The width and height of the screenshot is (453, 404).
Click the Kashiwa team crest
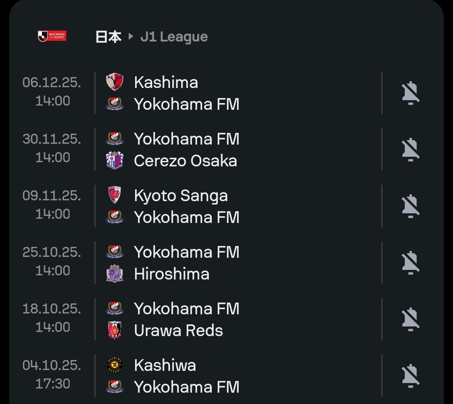coord(115,365)
